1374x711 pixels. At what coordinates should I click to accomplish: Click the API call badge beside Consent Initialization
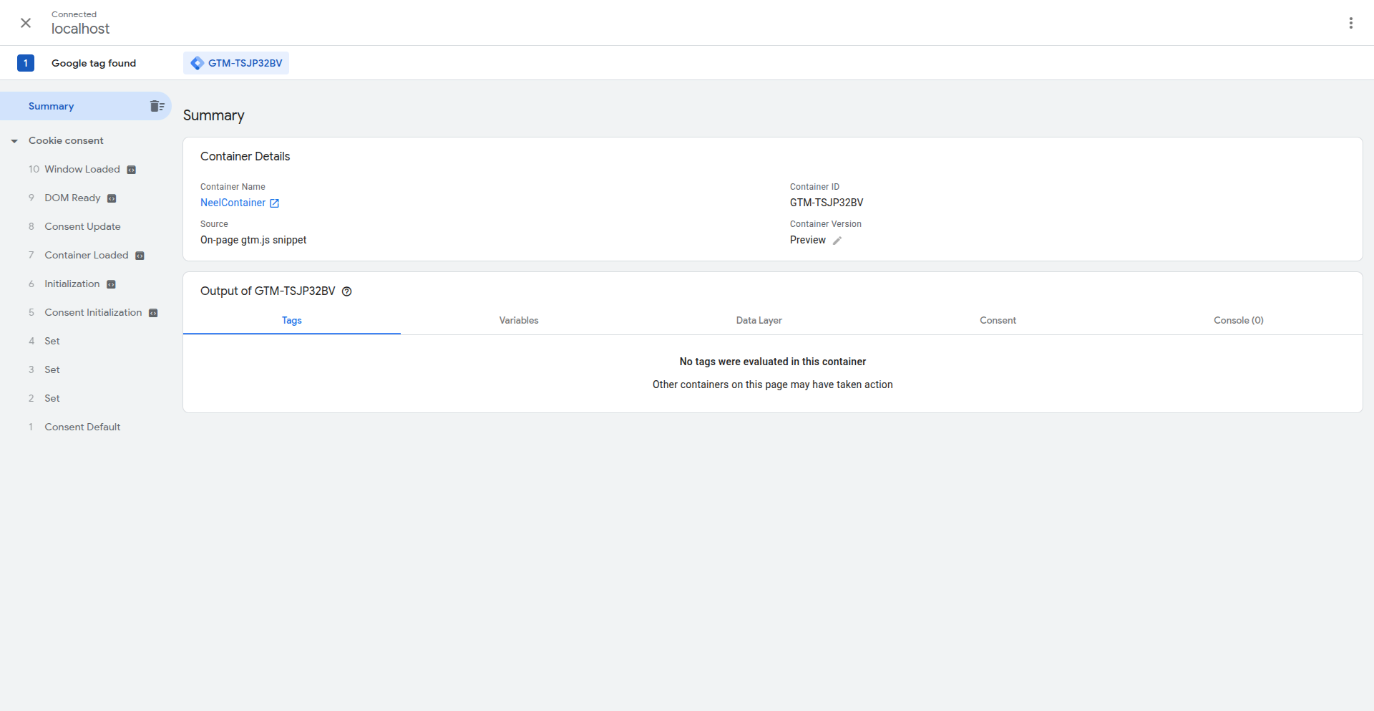point(152,312)
